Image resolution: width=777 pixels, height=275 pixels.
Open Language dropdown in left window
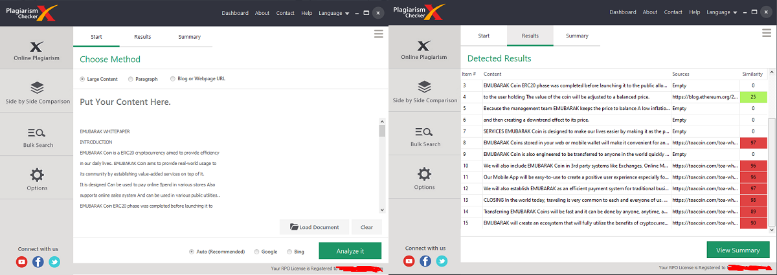click(334, 13)
